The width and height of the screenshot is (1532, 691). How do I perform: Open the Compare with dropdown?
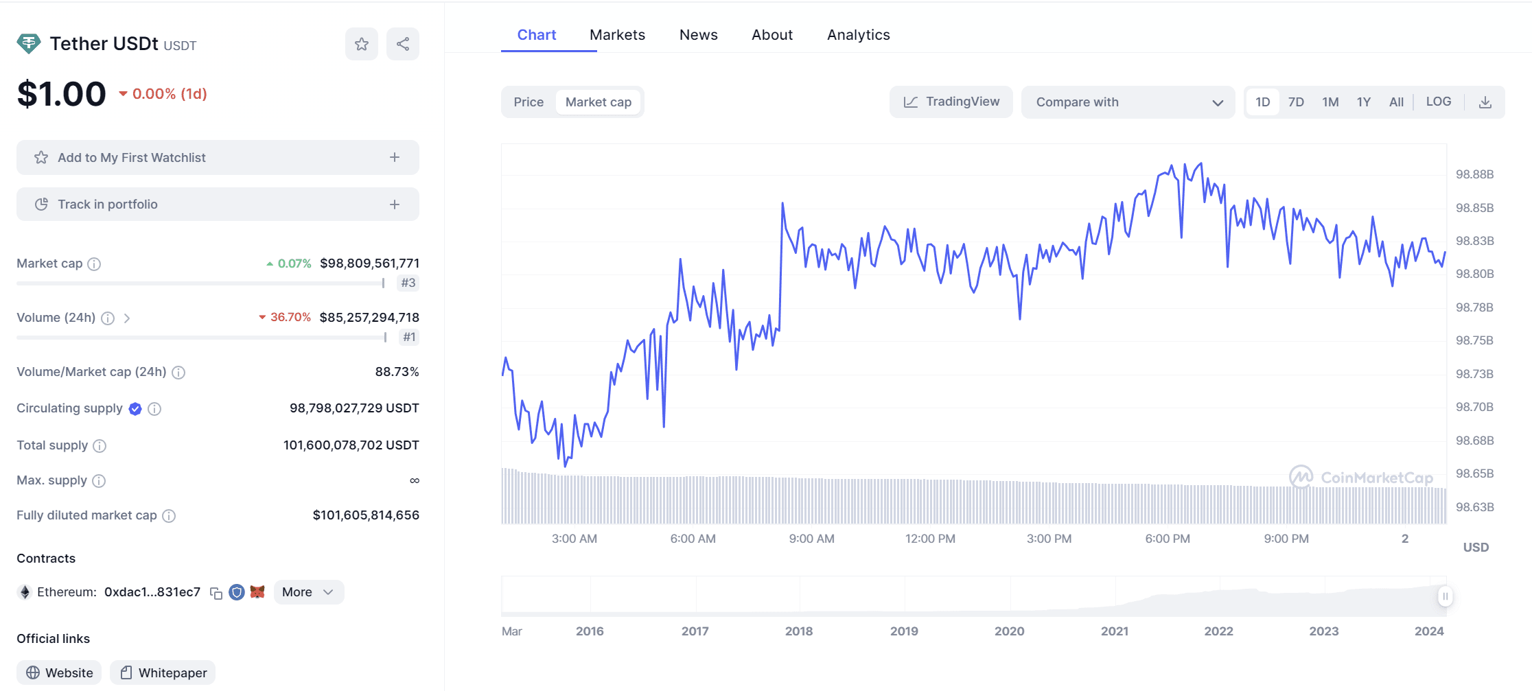pos(1128,102)
